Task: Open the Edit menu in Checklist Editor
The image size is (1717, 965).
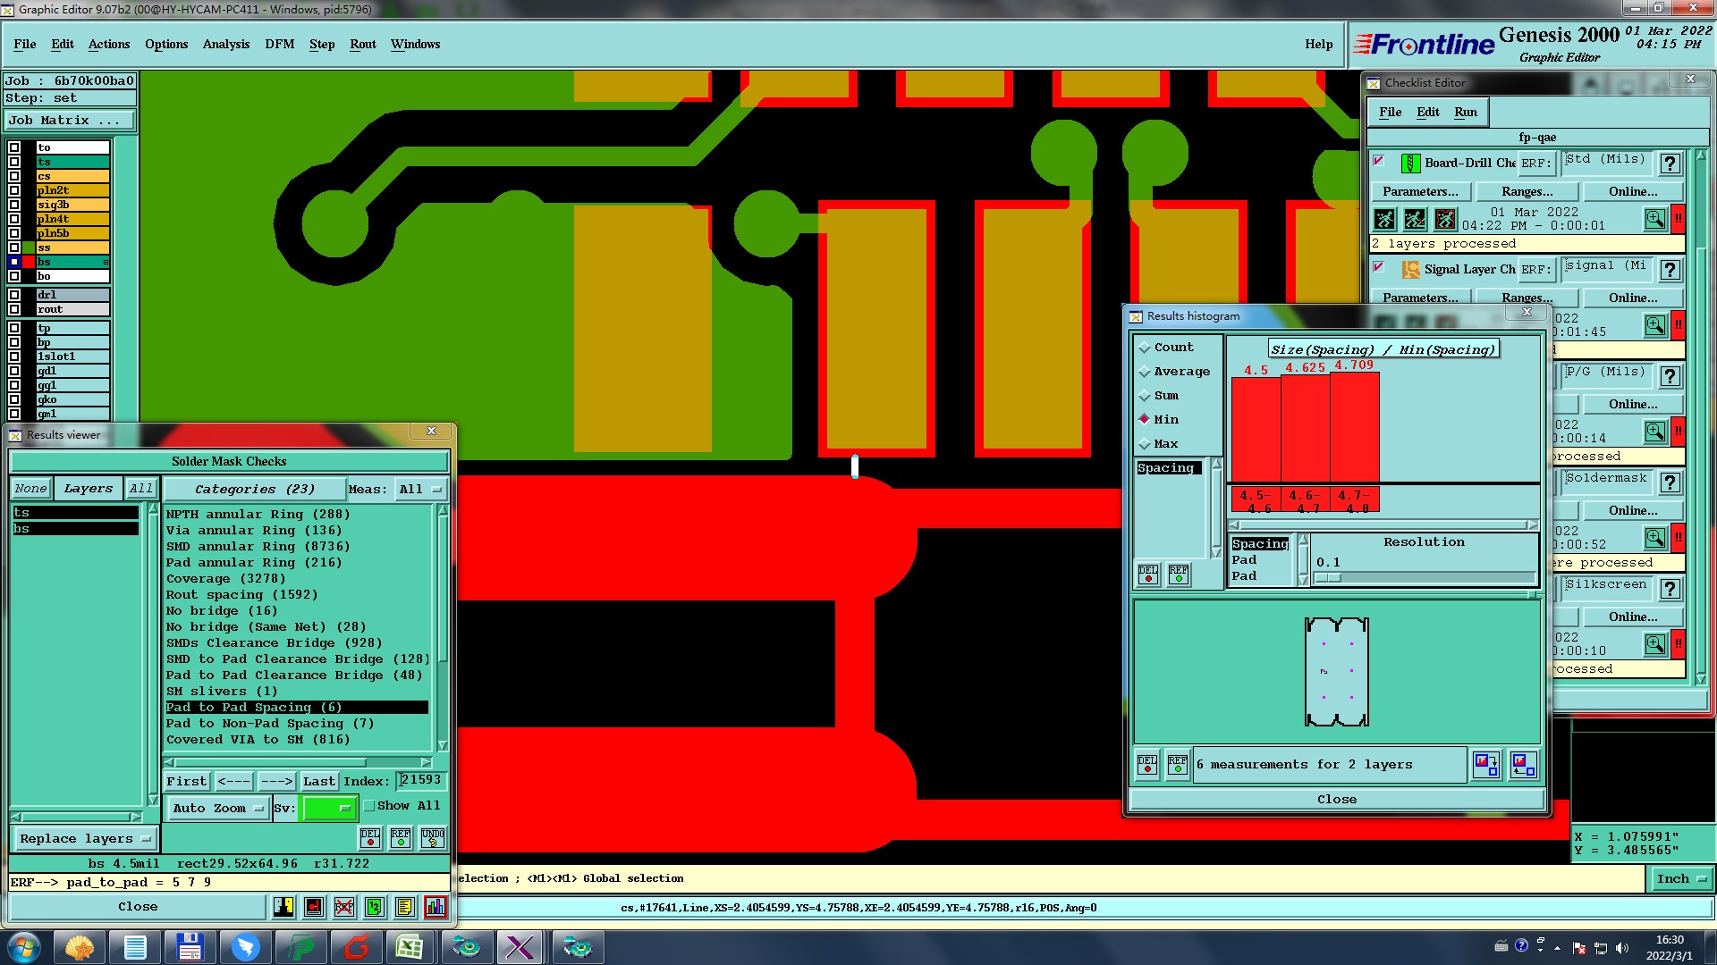Action: (1427, 113)
